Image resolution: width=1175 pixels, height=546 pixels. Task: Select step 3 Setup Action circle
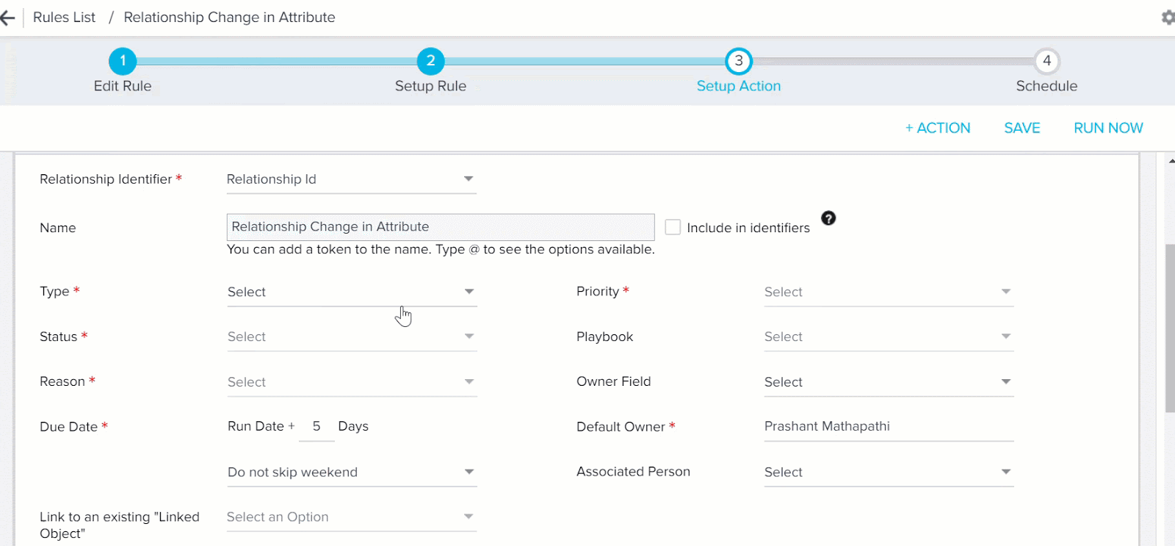(x=738, y=61)
